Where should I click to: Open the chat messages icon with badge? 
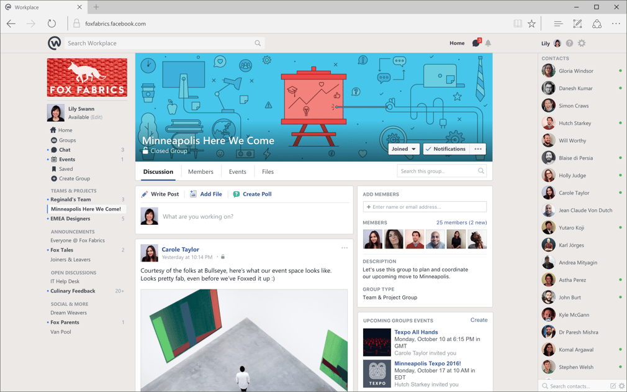click(x=476, y=43)
